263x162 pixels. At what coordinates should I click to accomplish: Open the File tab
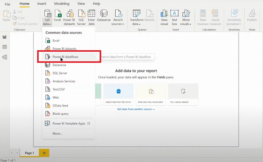tap(7, 4)
